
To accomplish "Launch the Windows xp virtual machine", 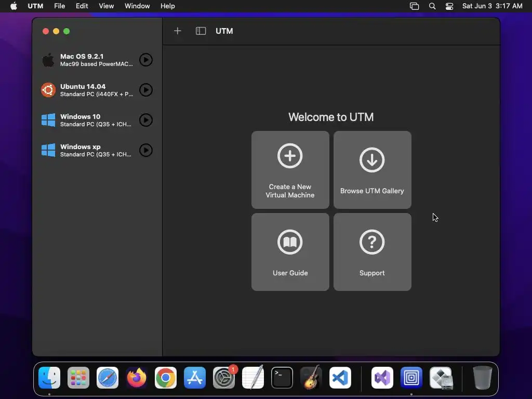I will [146, 150].
